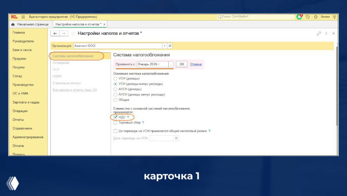Open the Справочники section
This screenshot has height=196, width=347.
(x=22, y=129)
